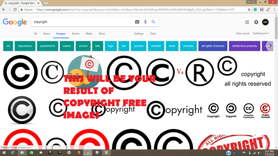Open the Google apps grid
Image resolution: width=278 pixels, height=156 pixels.
(x=247, y=22)
